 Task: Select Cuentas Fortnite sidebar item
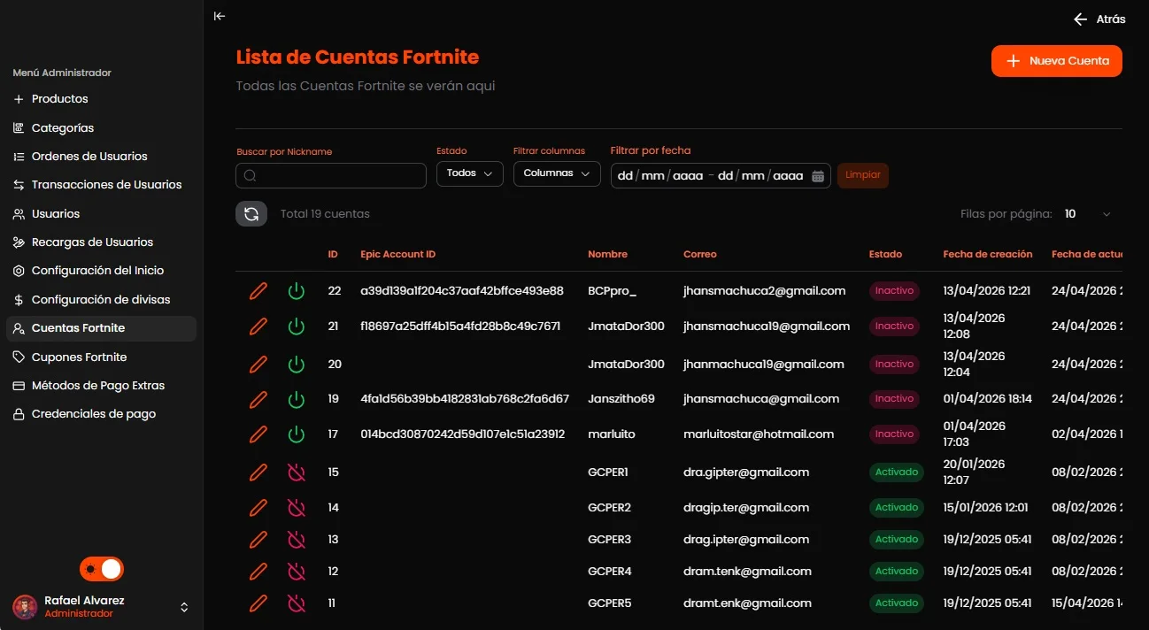[101, 328]
